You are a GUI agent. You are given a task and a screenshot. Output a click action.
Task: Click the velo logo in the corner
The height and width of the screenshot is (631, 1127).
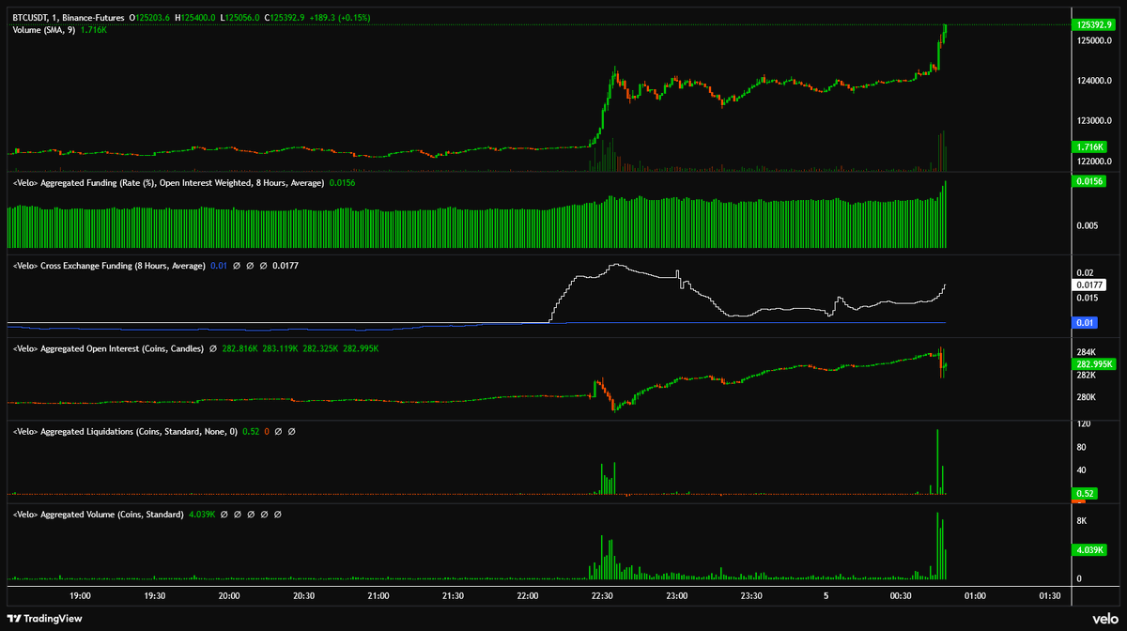[x=1103, y=618]
